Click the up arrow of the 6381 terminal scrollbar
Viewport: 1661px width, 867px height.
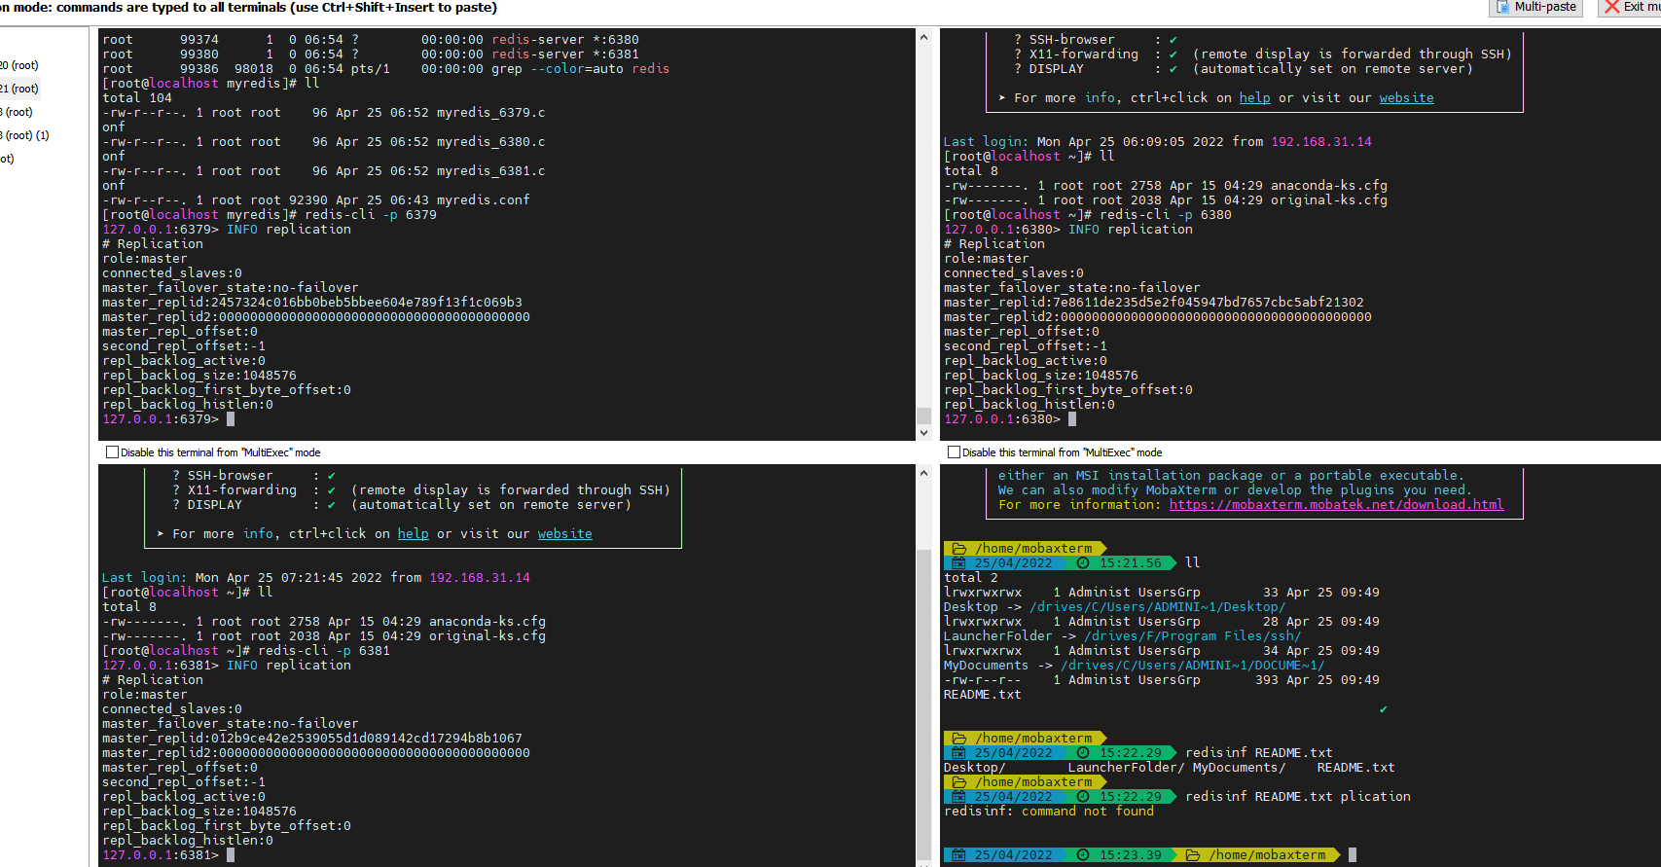pos(923,472)
